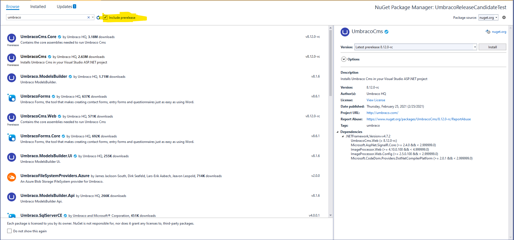Image resolution: width=514 pixels, height=240 pixels.
Task: Open the Version dropdown list
Action: pos(475,47)
